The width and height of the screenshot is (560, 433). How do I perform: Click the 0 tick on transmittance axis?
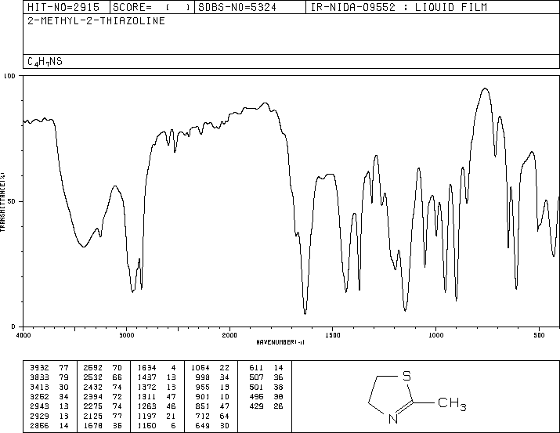click(x=13, y=327)
